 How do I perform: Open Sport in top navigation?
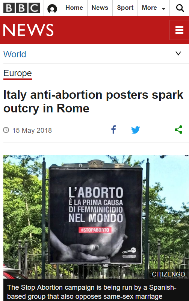[x=125, y=8]
